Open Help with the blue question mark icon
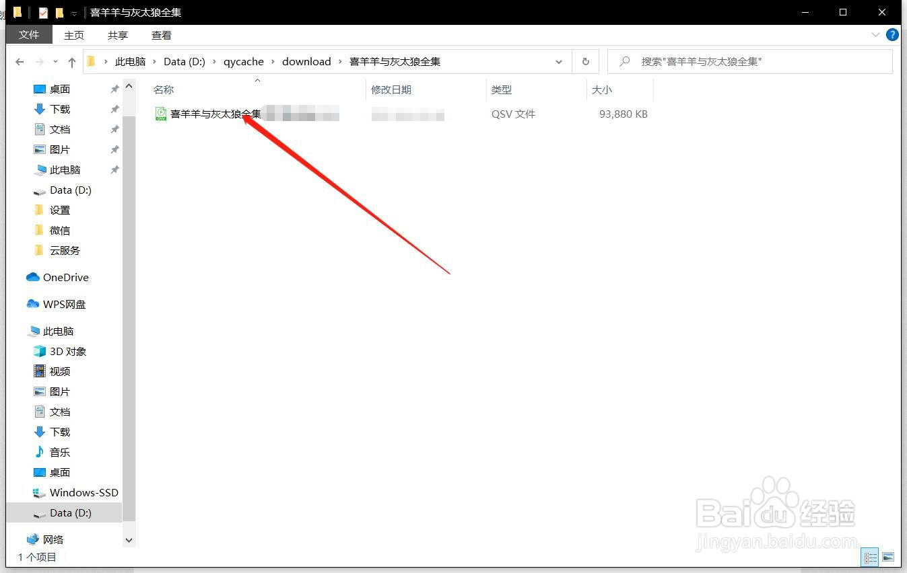 click(893, 35)
